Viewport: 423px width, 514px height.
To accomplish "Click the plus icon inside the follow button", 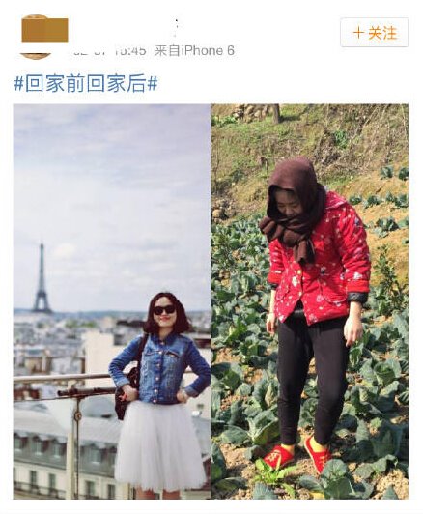I will (x=359, y=33).
